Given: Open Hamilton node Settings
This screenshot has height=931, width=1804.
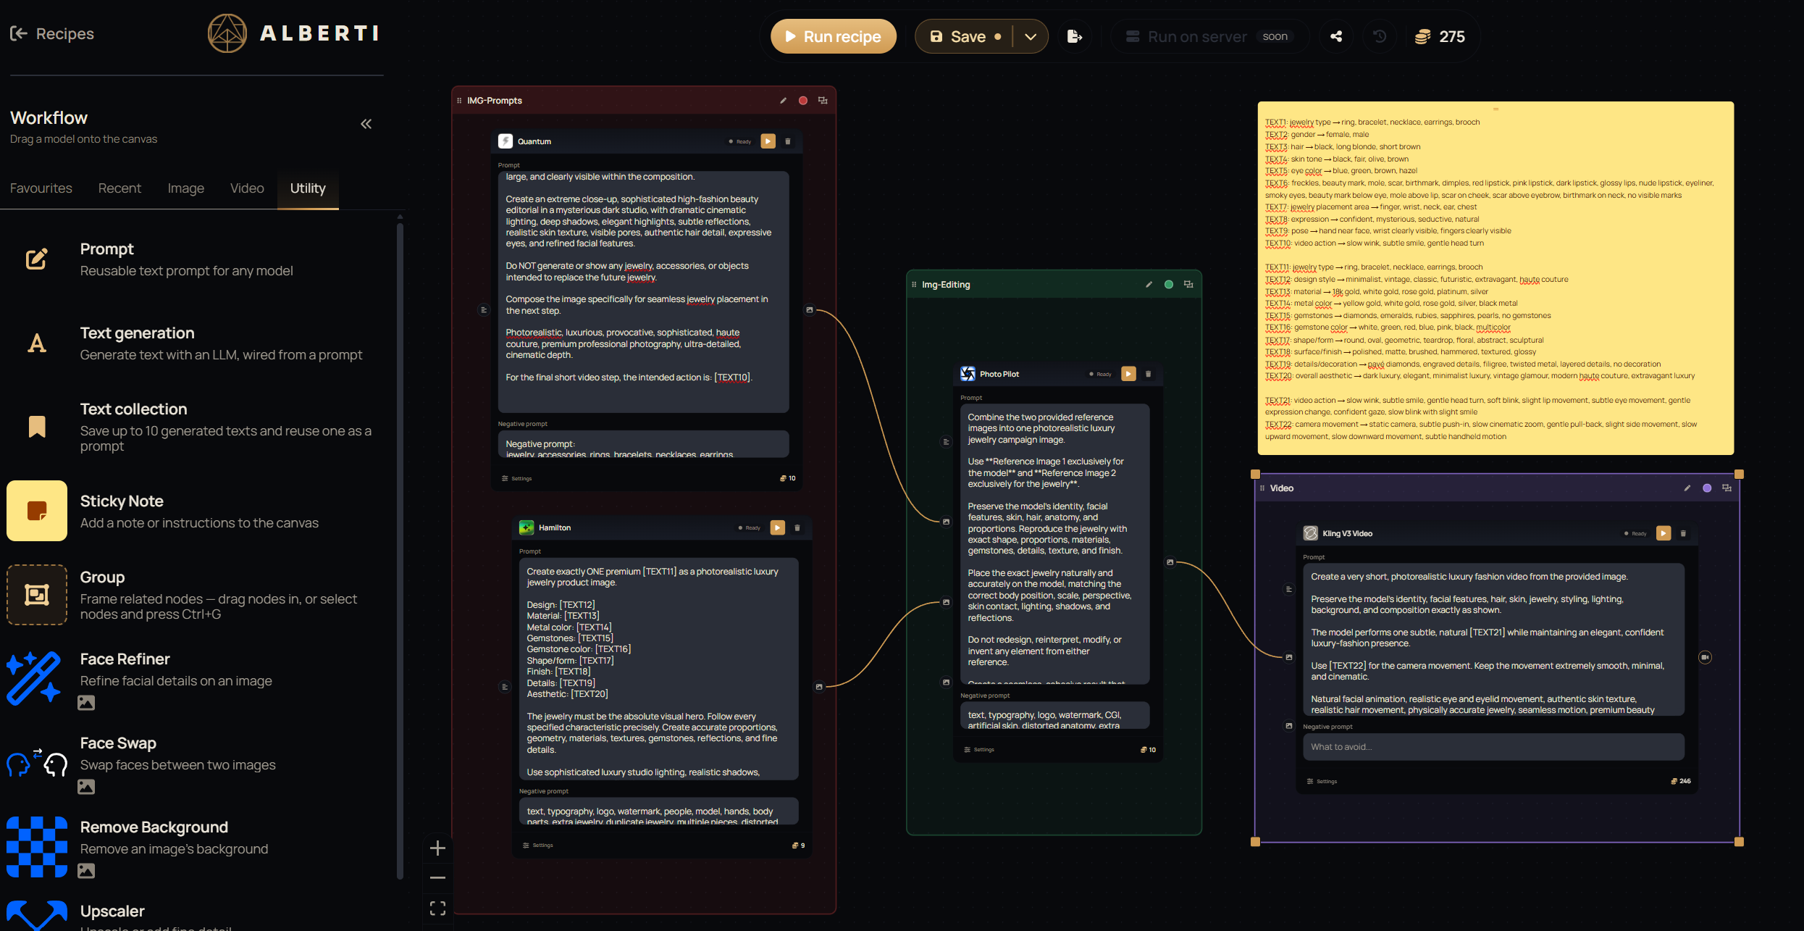Looking at the screenshot, I should point(538,845).
